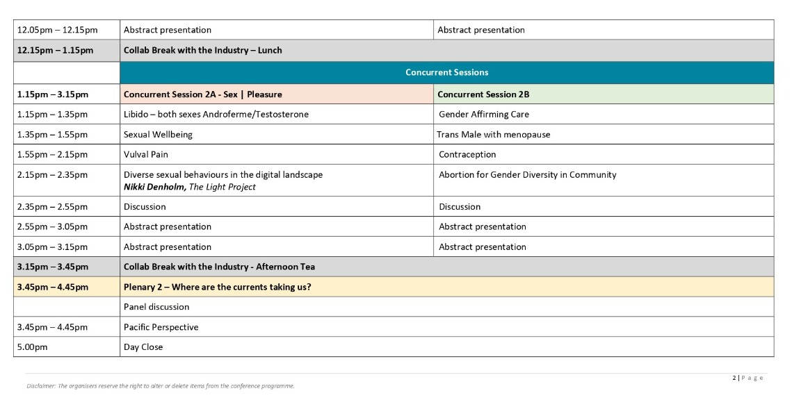The width and height of the screenshot is (792, 400).
Task: Select the Plenary 2 heading row
Action: pos(217,287)
